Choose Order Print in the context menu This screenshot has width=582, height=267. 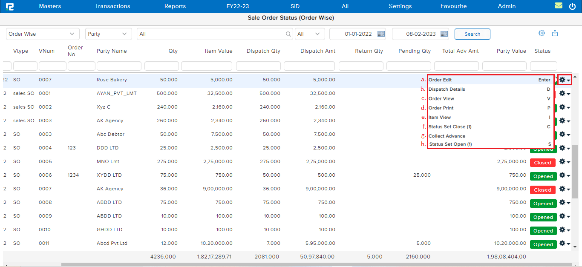tap(441, 108)
